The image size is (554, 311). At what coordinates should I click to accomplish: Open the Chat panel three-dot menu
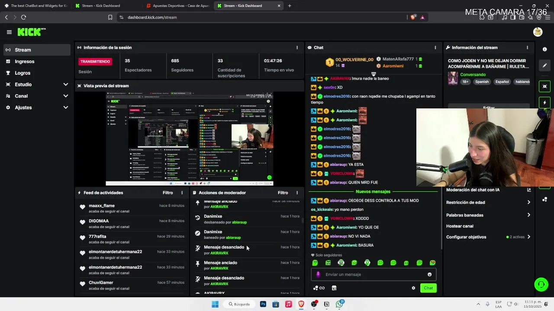(x=435, y=48)
